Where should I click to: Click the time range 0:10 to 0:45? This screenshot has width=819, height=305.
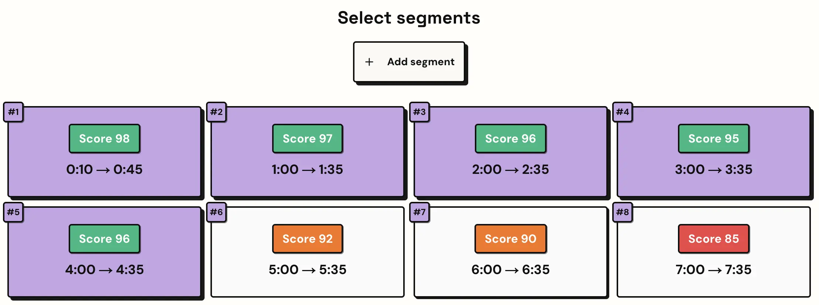coord(104,169)
